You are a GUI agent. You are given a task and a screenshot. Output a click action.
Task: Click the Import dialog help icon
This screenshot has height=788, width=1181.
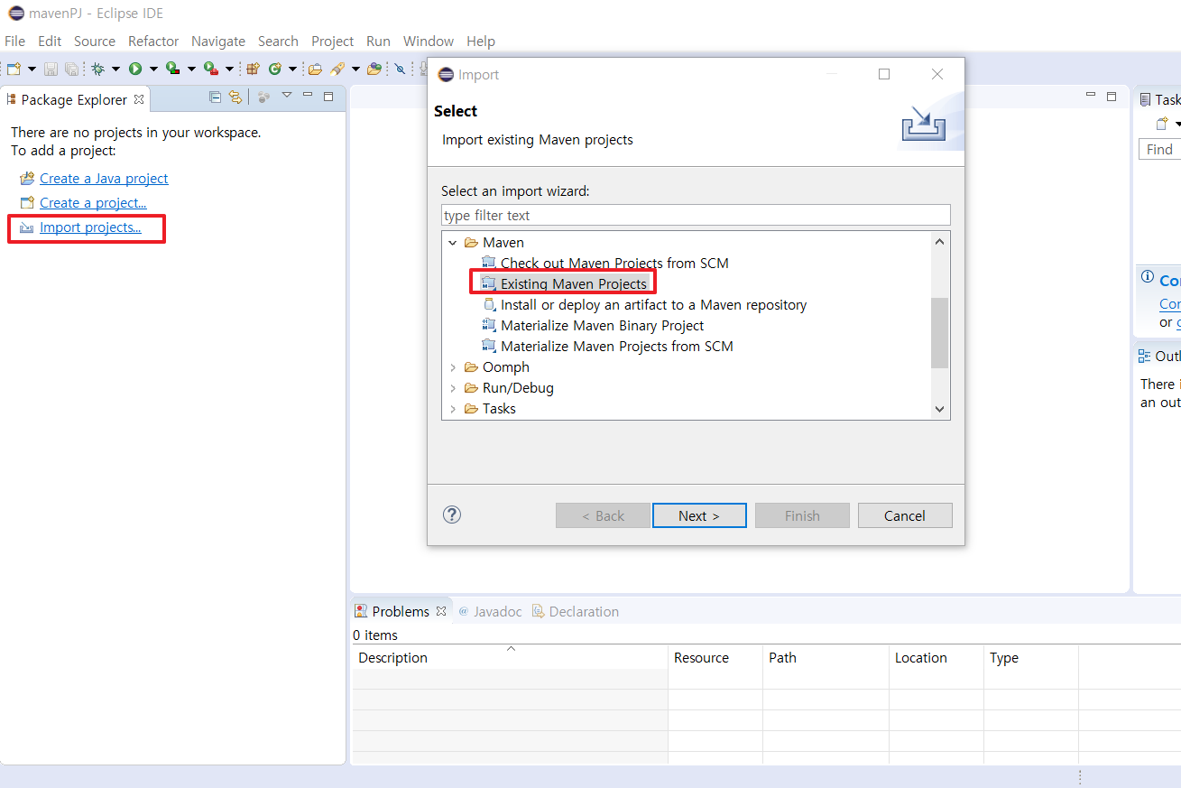click(x=453, y=515)
